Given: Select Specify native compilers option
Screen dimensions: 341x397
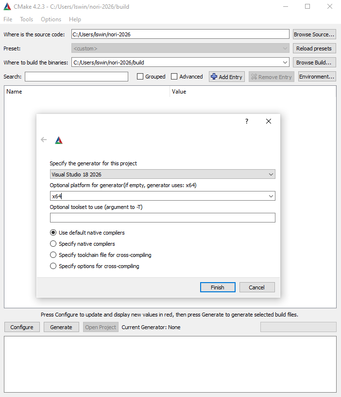Looking at the screenshot, I should [53, 244].
